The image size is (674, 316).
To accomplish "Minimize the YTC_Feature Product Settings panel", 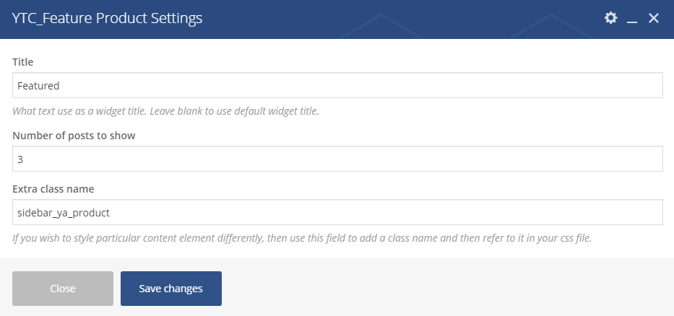I will pyautogui.click(x=632, y=19).
